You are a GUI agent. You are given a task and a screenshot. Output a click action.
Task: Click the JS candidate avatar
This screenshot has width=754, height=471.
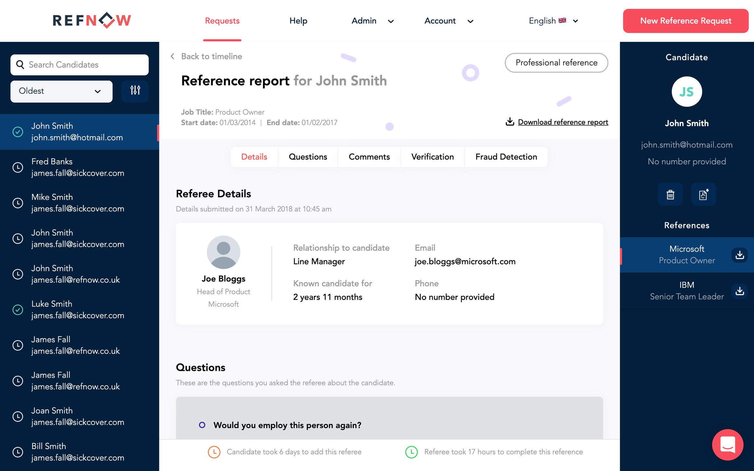pos(687,92)
